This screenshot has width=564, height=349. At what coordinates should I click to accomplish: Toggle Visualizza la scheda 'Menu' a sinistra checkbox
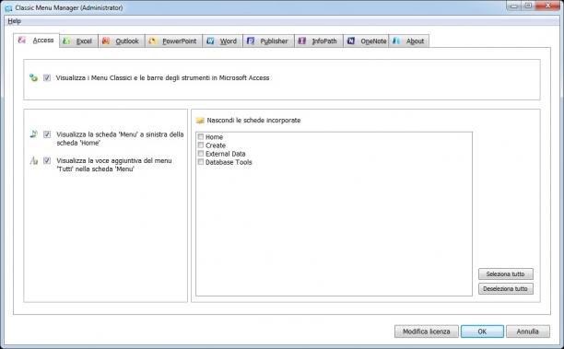pyautogui.click(x=47, y=134)
